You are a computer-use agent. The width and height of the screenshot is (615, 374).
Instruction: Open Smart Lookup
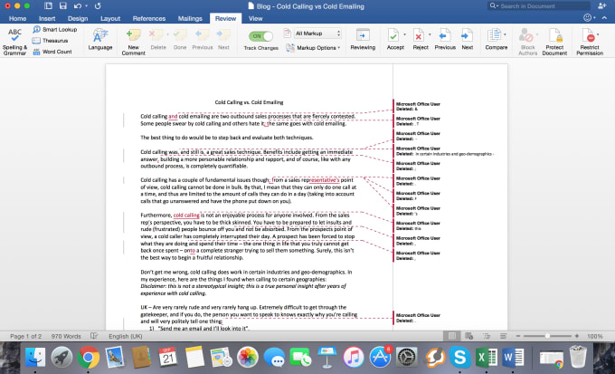point(55,30)
